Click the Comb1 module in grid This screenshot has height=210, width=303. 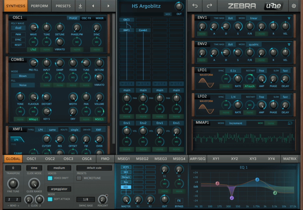143,30
